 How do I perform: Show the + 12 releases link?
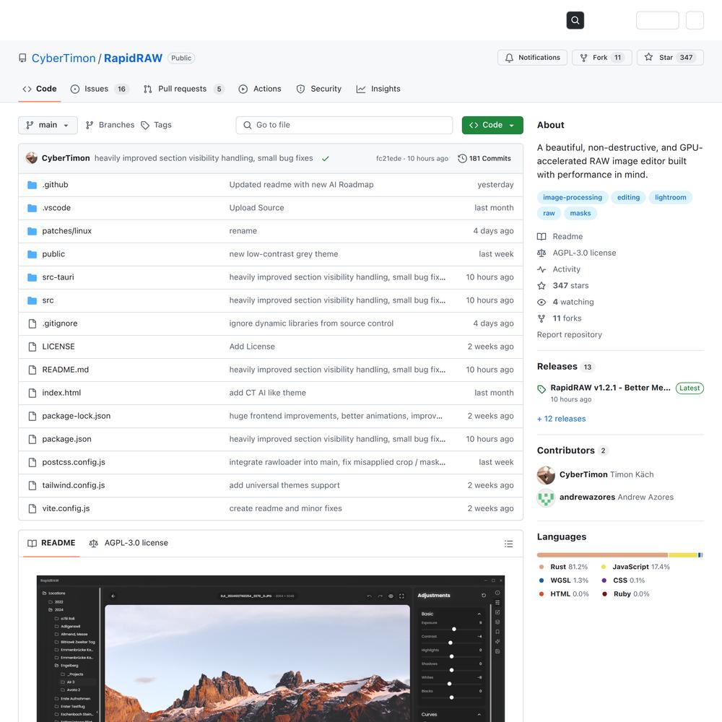[561, 419]
